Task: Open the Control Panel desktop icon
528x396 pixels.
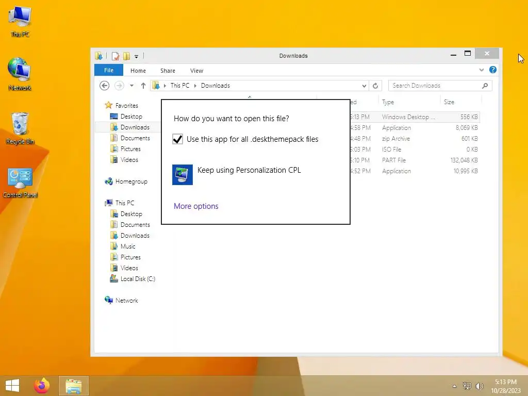Action: click(20, 182)
